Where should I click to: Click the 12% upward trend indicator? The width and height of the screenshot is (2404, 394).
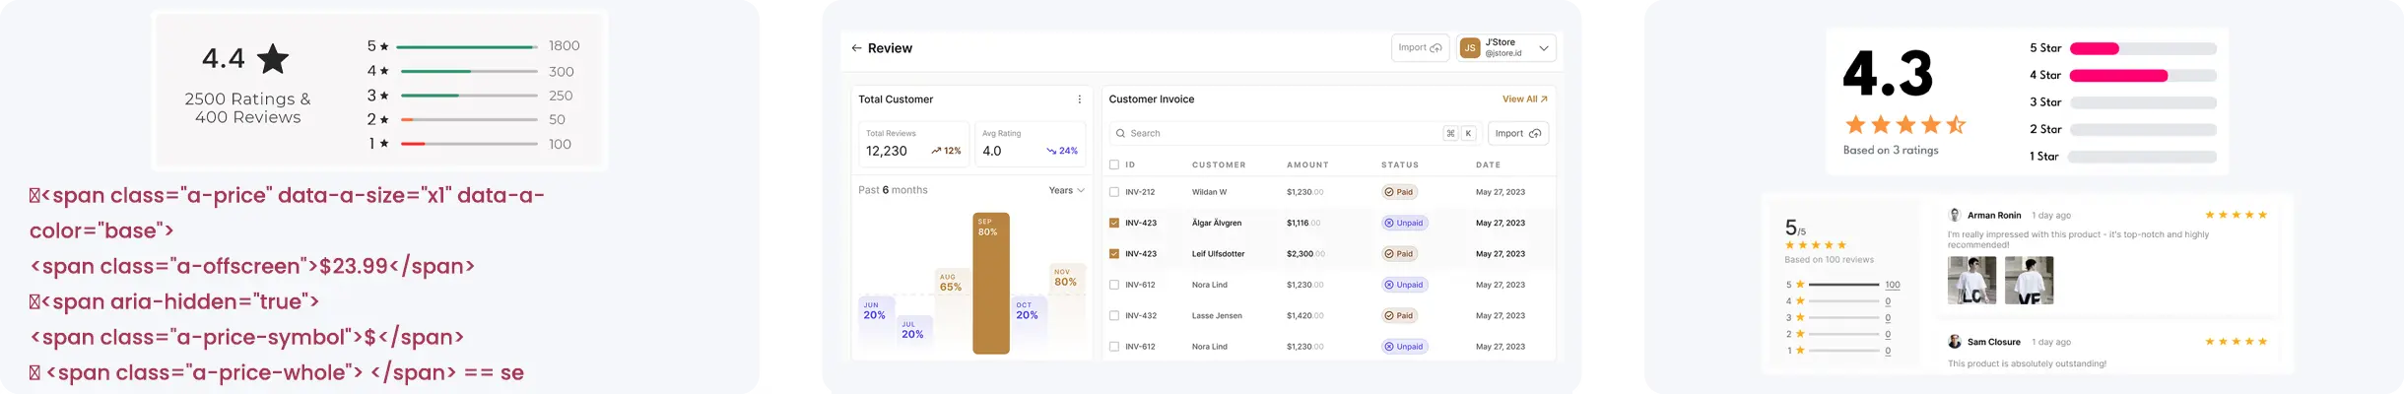point(946,151)
